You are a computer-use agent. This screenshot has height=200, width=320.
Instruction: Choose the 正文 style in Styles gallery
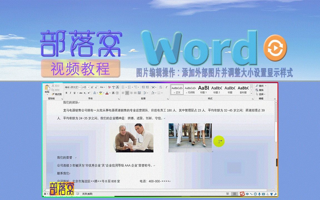pos(177,89)
